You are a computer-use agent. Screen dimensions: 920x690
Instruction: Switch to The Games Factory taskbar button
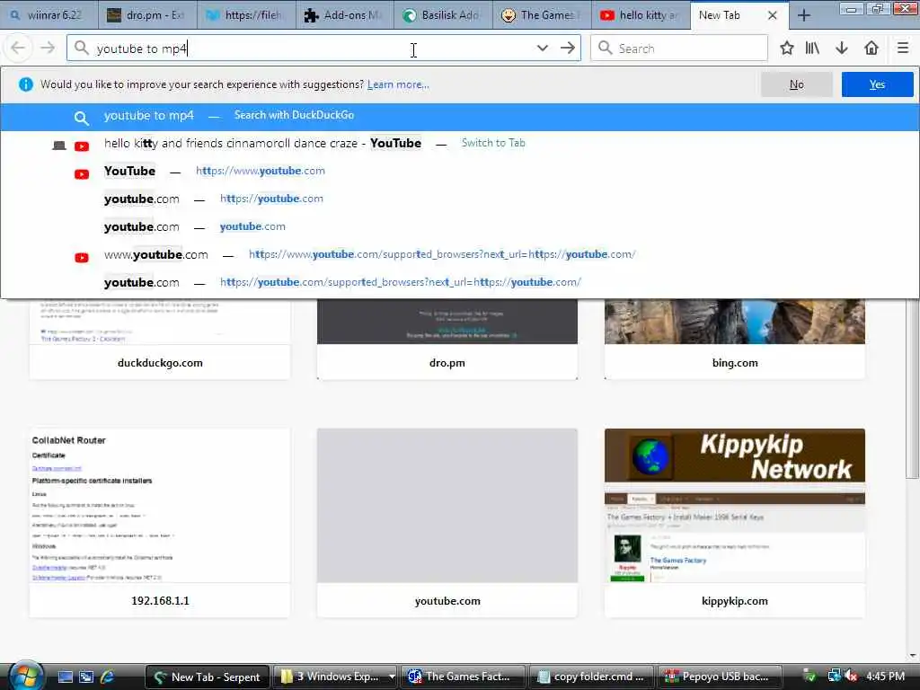[x=464, y=677]
